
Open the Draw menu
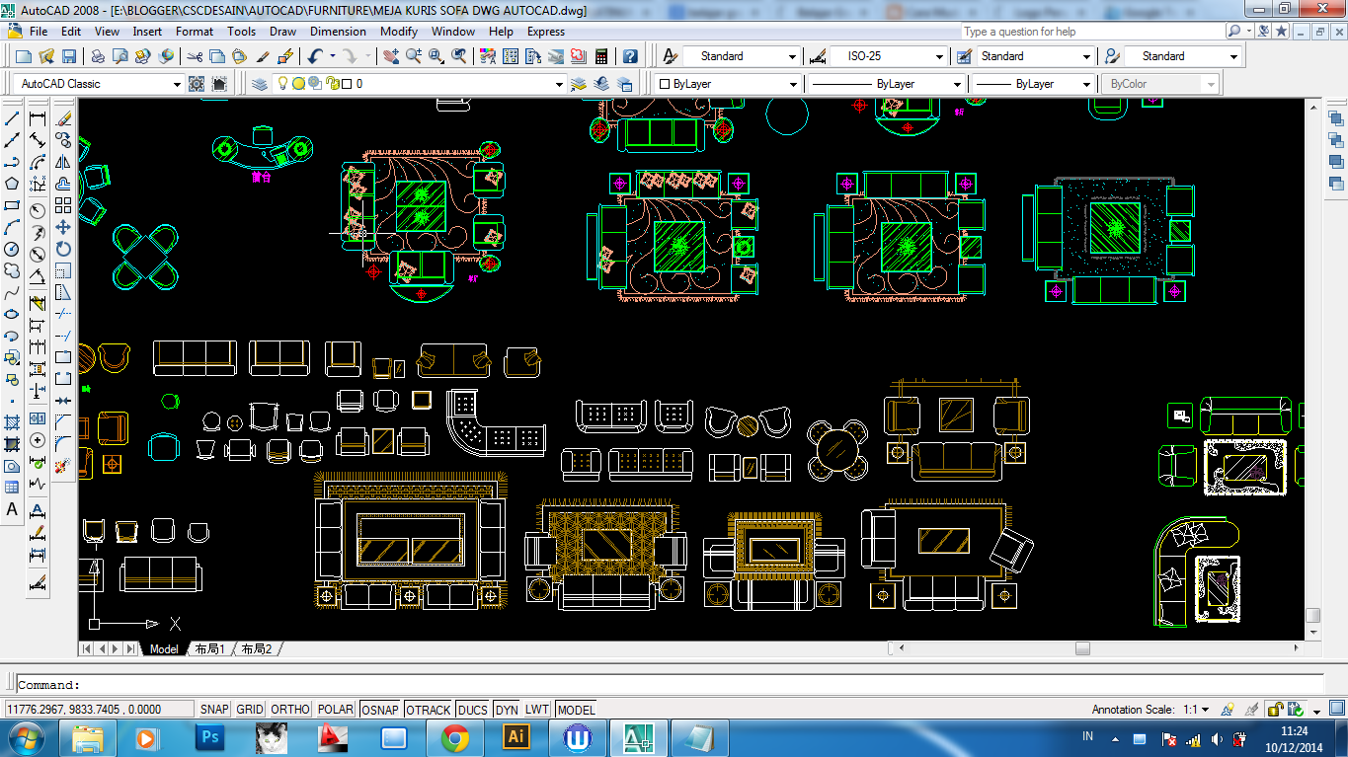click(x=282, y=32)
